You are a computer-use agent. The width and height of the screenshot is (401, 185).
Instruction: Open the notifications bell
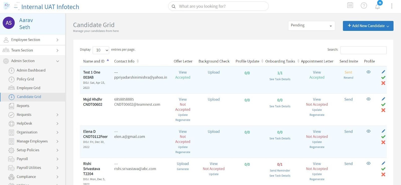(377, 6)
